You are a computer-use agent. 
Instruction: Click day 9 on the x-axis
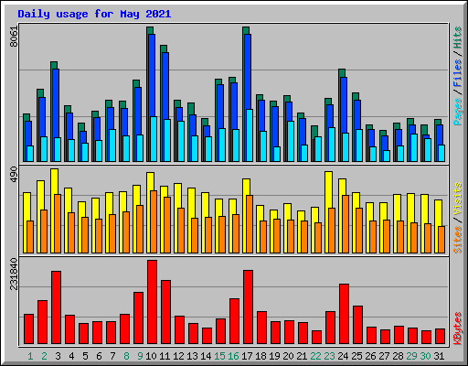[x=140, y=356]
